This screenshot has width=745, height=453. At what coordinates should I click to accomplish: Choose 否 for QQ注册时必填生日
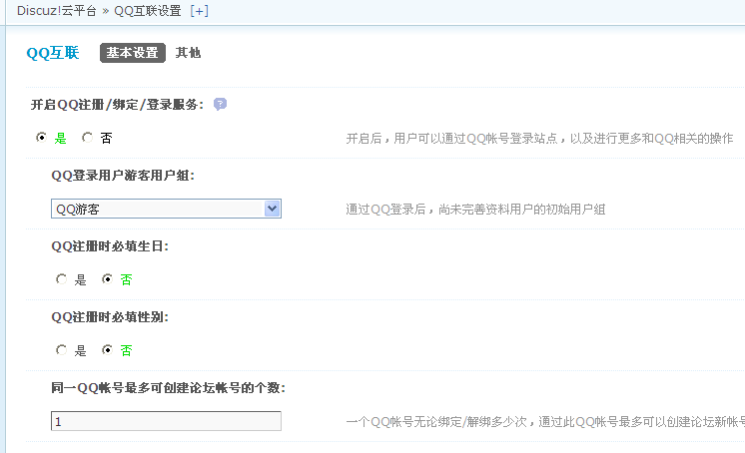[x=108, y=279]
